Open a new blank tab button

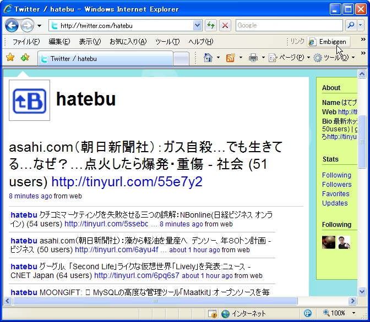point(181,59)
